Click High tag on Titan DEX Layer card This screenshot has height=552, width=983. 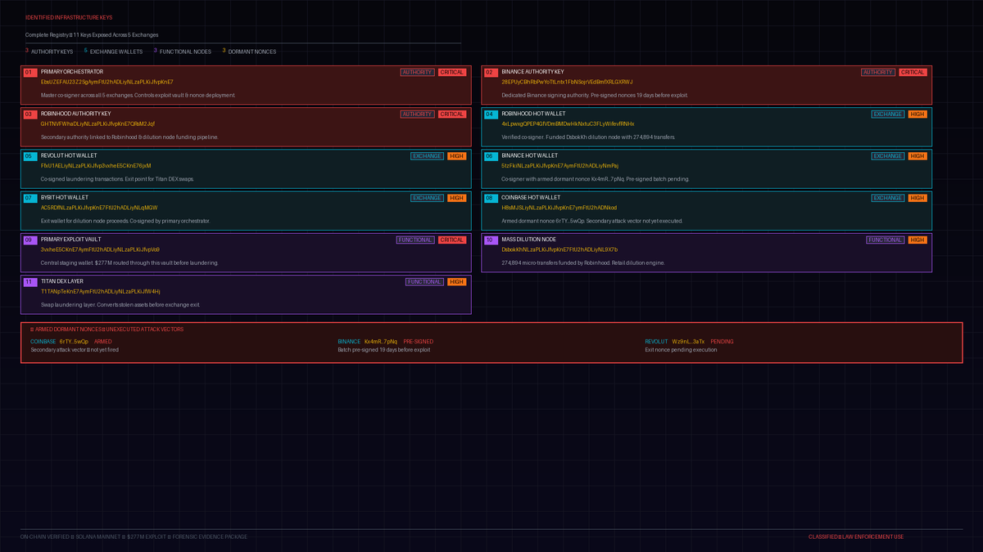tap(457, 281)
